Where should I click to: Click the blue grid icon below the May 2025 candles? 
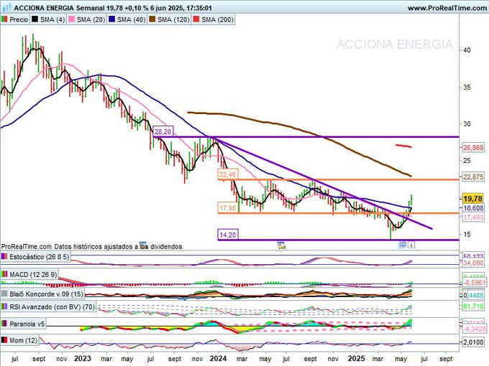click(x=403, y=245)
